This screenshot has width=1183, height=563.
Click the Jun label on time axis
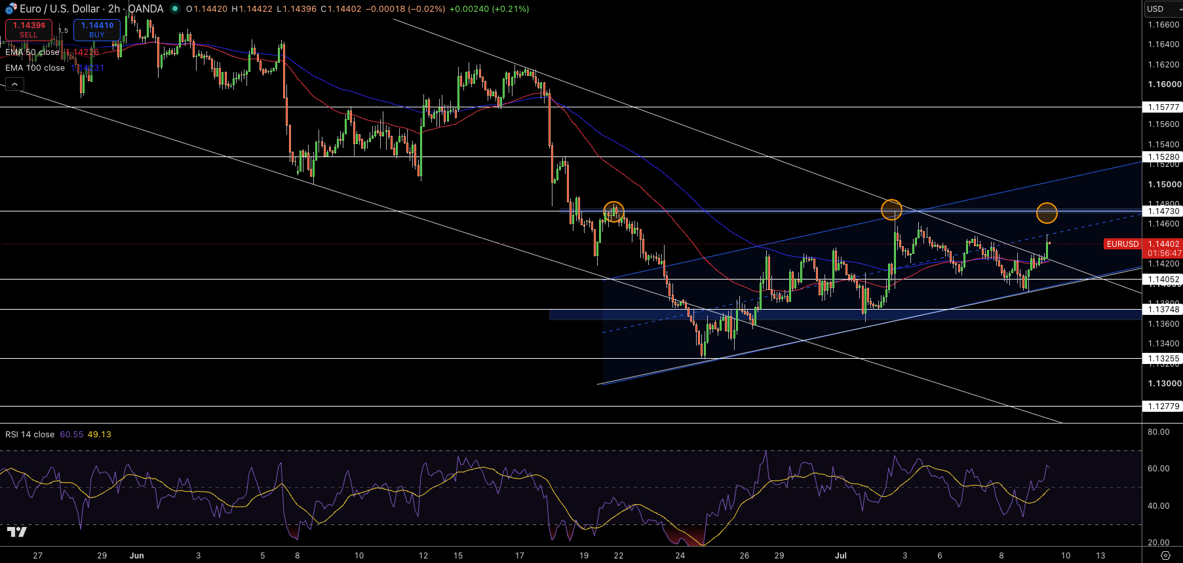(136, 555)
